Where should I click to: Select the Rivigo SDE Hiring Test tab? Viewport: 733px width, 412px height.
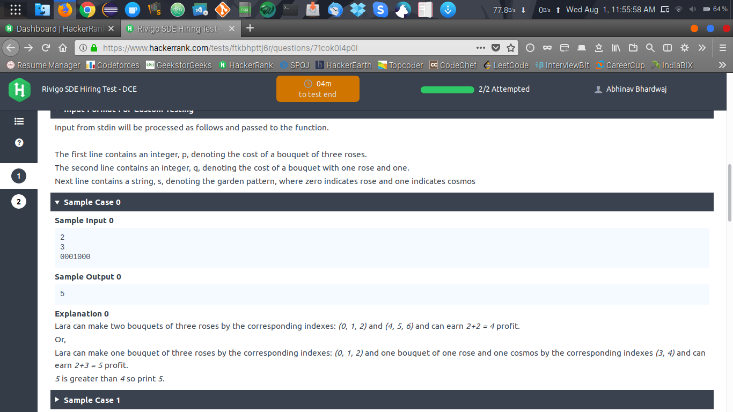click(182, 28)
